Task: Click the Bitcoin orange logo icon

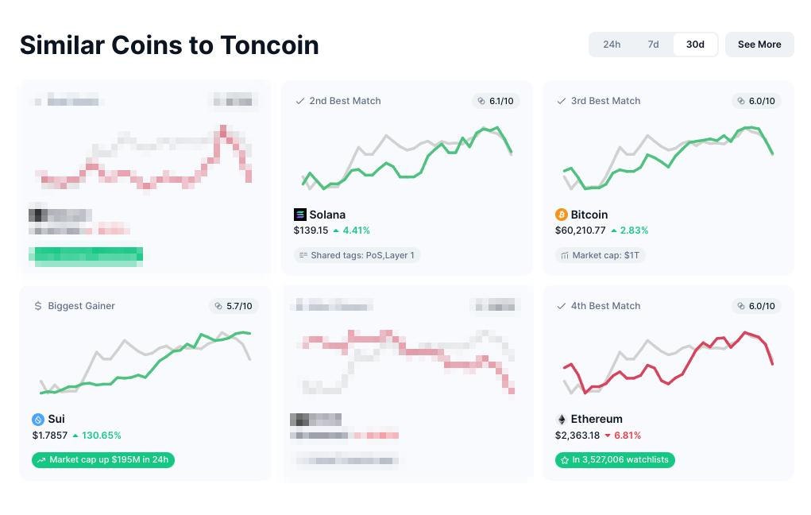Action: [x=562, y=215]
